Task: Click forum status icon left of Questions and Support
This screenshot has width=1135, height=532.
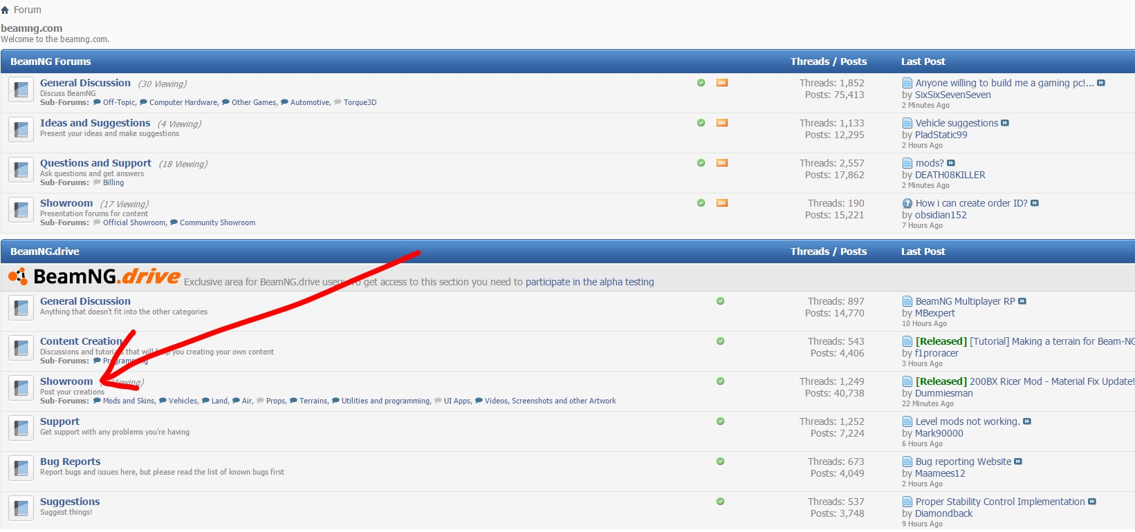Action: click(x=21, y=169)
